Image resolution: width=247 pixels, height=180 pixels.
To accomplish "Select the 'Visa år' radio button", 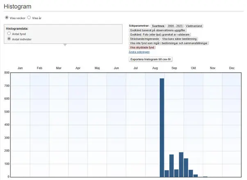I will tap(29, 18).
